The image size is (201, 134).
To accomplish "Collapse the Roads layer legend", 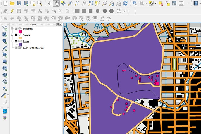I will (12, 35).
